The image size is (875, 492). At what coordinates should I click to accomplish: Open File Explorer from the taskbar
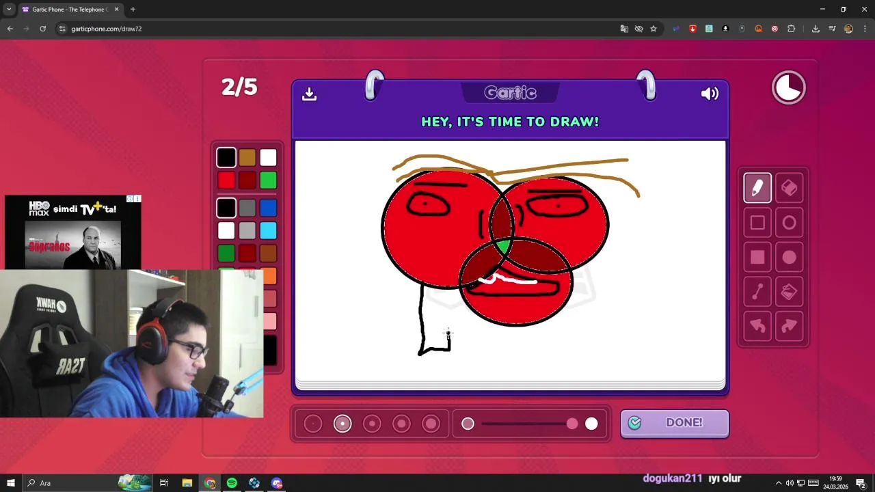pyautogui.click(x=187, y=483)
